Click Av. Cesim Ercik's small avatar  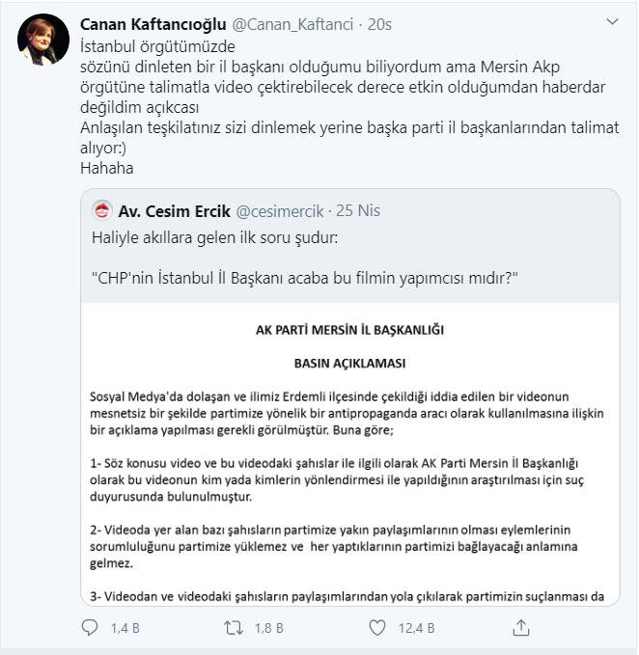point(99,210)
